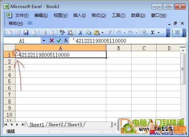
Task: Expand Formatting toolbar options chevron
Action: click(x=184, y=33)
